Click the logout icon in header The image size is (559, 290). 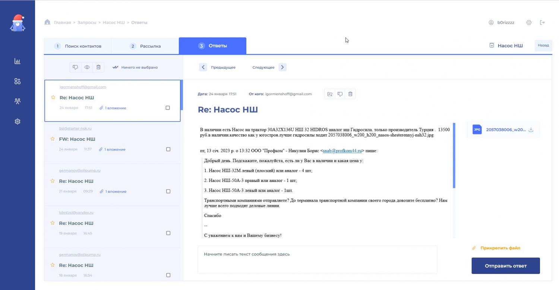pos(542,22)
